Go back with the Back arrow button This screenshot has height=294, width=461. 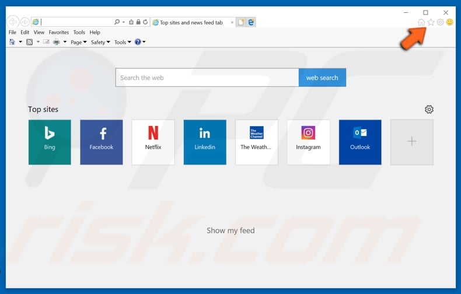(13, 22)
